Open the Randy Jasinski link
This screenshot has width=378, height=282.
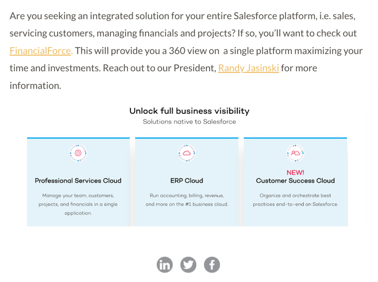[x=248, y=68]
